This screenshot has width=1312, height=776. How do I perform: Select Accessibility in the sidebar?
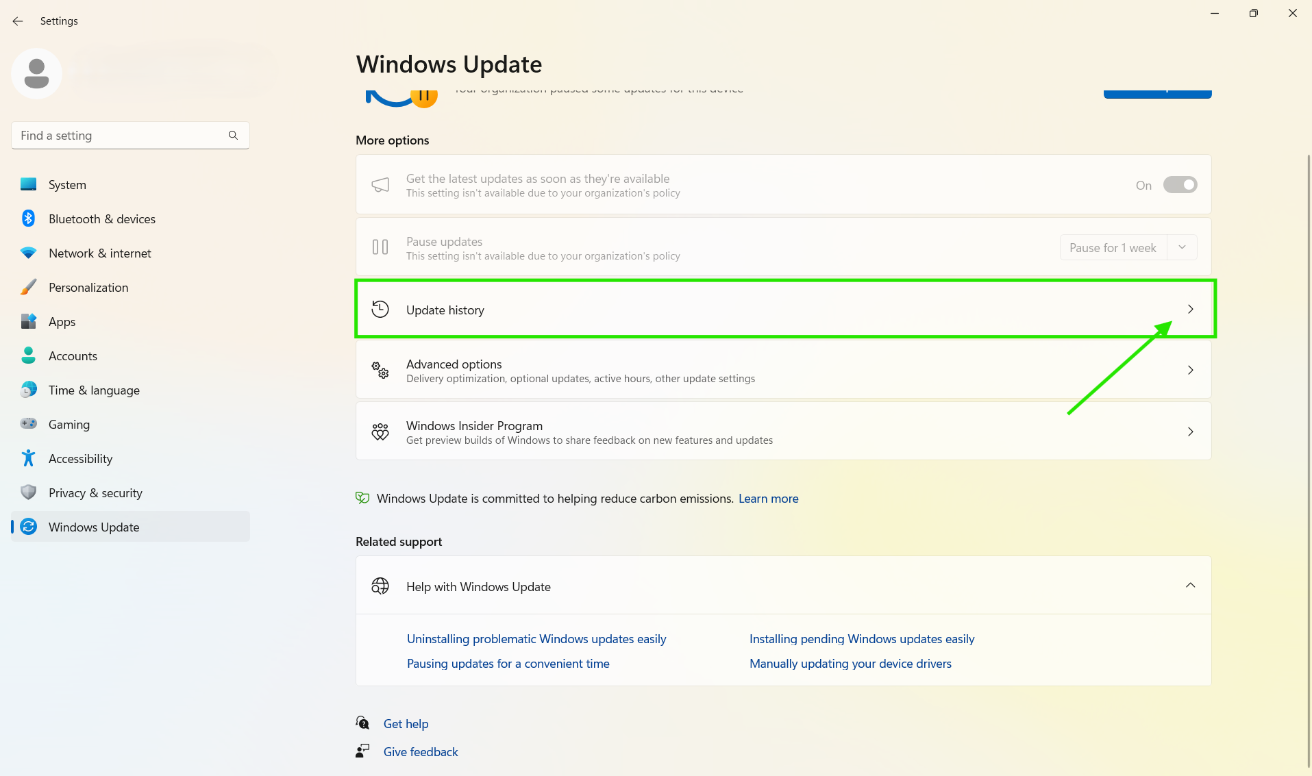130,459
